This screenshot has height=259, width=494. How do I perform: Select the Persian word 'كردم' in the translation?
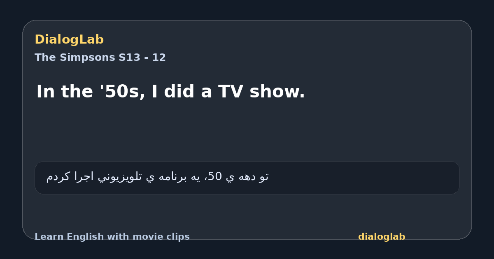click(x=58, y=177)
